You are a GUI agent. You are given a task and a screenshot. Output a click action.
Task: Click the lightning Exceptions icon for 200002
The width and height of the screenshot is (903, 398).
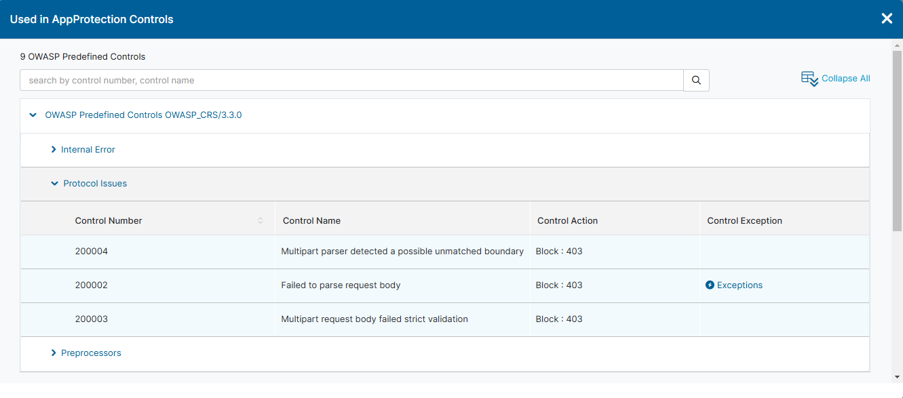coord(710,285)
